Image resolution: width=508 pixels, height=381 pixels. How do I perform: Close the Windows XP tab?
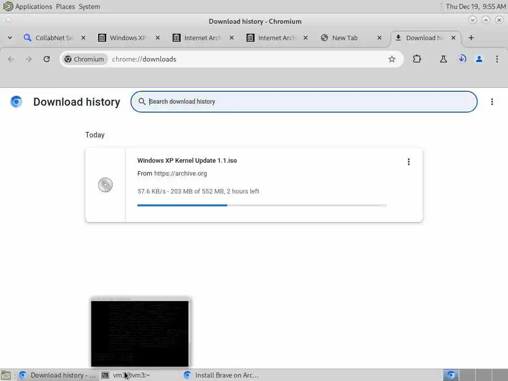pyautogui.click(x=157, y=38)
